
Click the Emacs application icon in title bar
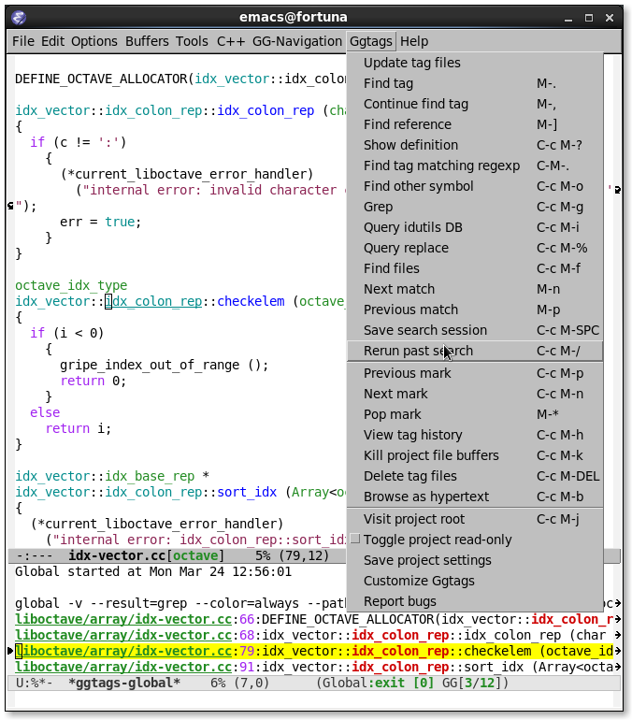(x=19, y=18)
